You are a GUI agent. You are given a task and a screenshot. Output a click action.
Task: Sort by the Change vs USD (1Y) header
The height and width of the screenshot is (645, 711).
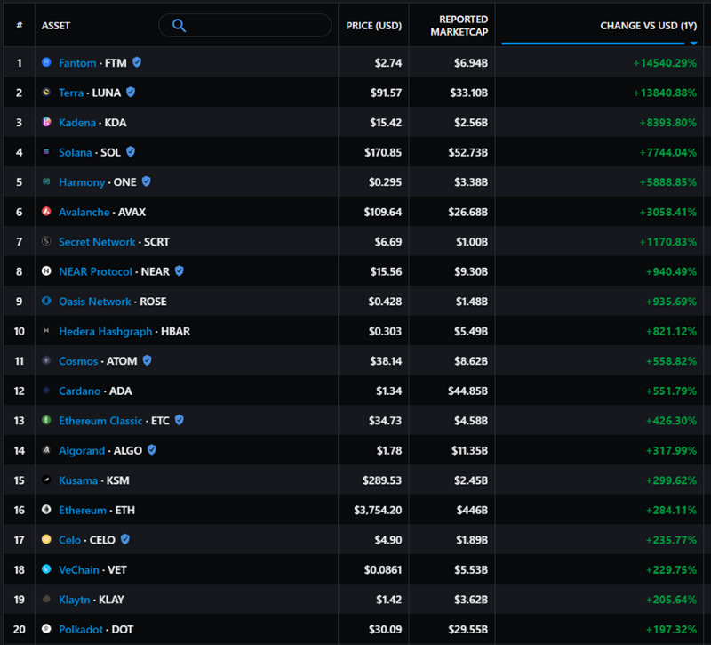(x=649, y=26)
